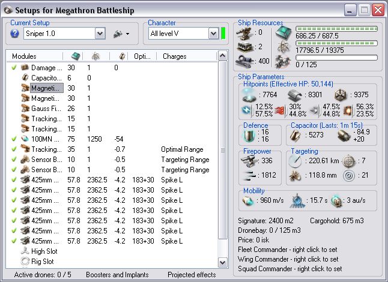
Task: Click the shield hitpoints icon showing 7764
Action: coord(249,95)
